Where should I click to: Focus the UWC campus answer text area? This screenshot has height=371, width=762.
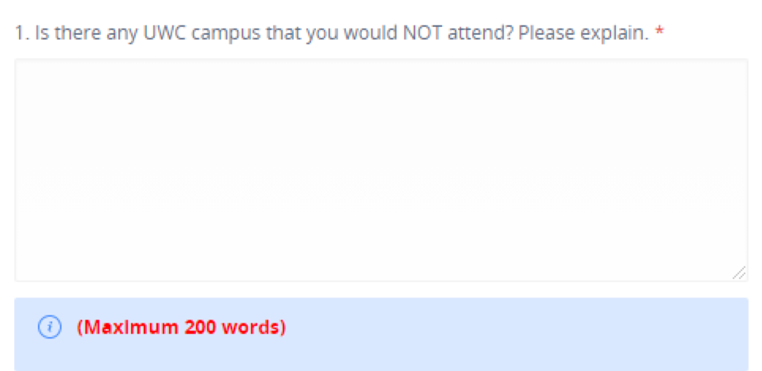[381, 170]
